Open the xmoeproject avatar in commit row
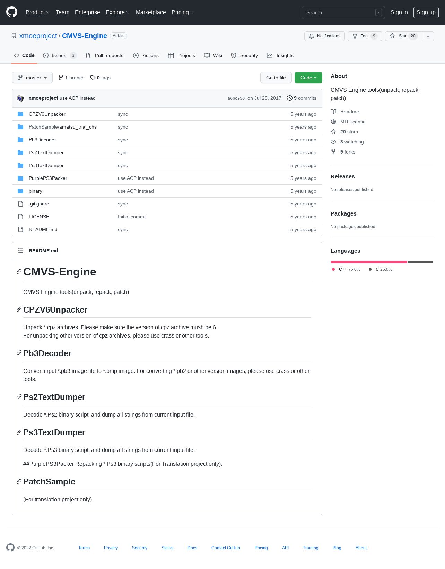This screenshot has width=445, height=569. pyautogui.click(x=20, y=98)
